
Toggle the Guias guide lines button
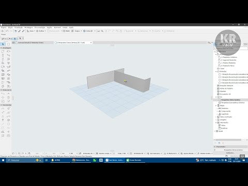click(31, 31)
